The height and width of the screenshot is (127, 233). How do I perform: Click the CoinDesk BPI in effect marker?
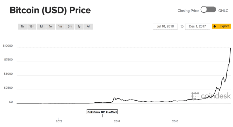pyautogui.click(x=102, y=112)
